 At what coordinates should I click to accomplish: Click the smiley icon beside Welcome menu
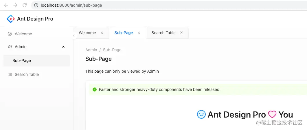[10, 34]
